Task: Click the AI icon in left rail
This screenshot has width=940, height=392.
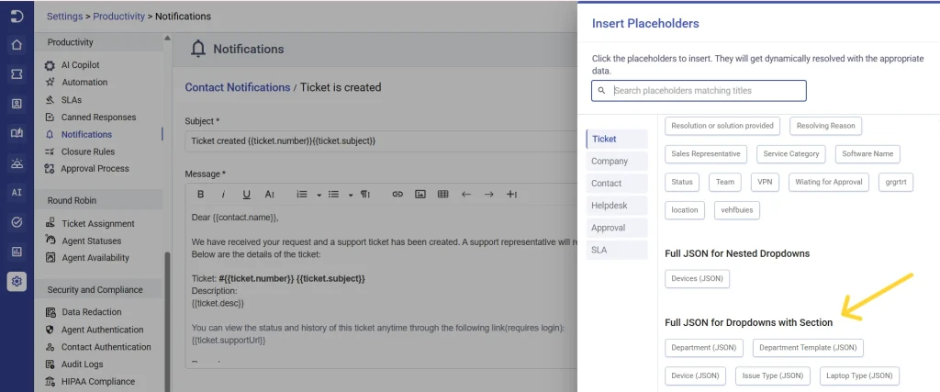Action: (x=17, y=193)
